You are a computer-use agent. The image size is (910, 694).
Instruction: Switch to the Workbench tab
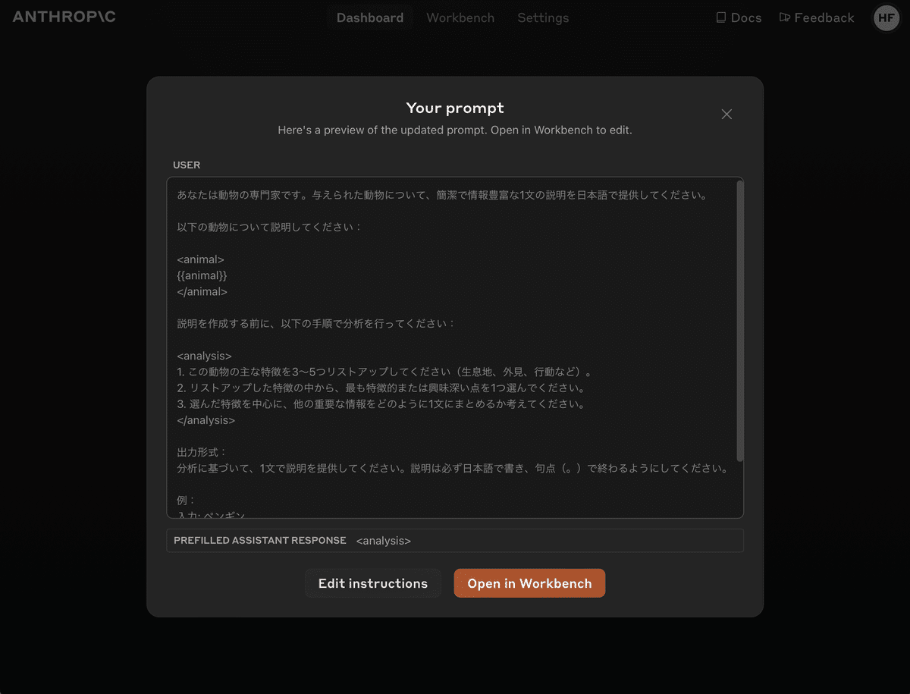pos(460,17)
